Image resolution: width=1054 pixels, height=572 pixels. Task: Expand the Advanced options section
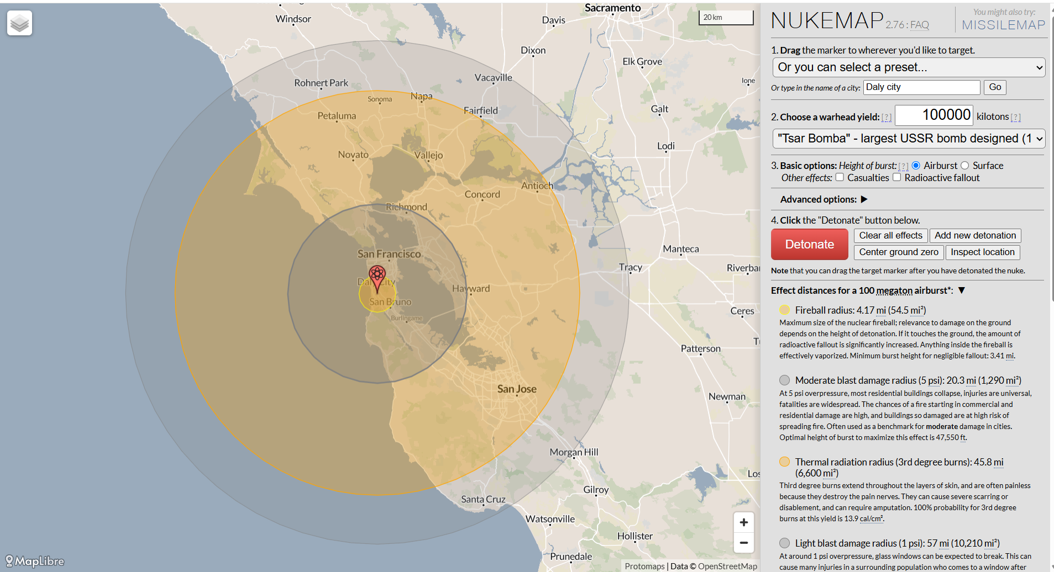coord(864,199)
